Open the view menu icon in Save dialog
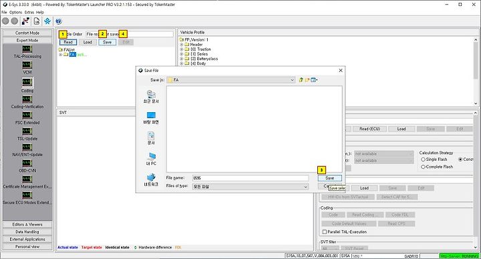The height and width of the screenshot is (259, 481). pos(314,79)
